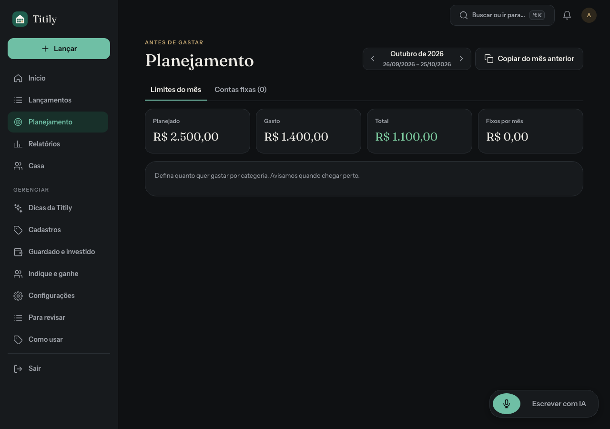Click Escrever com IA

[559, 404]
